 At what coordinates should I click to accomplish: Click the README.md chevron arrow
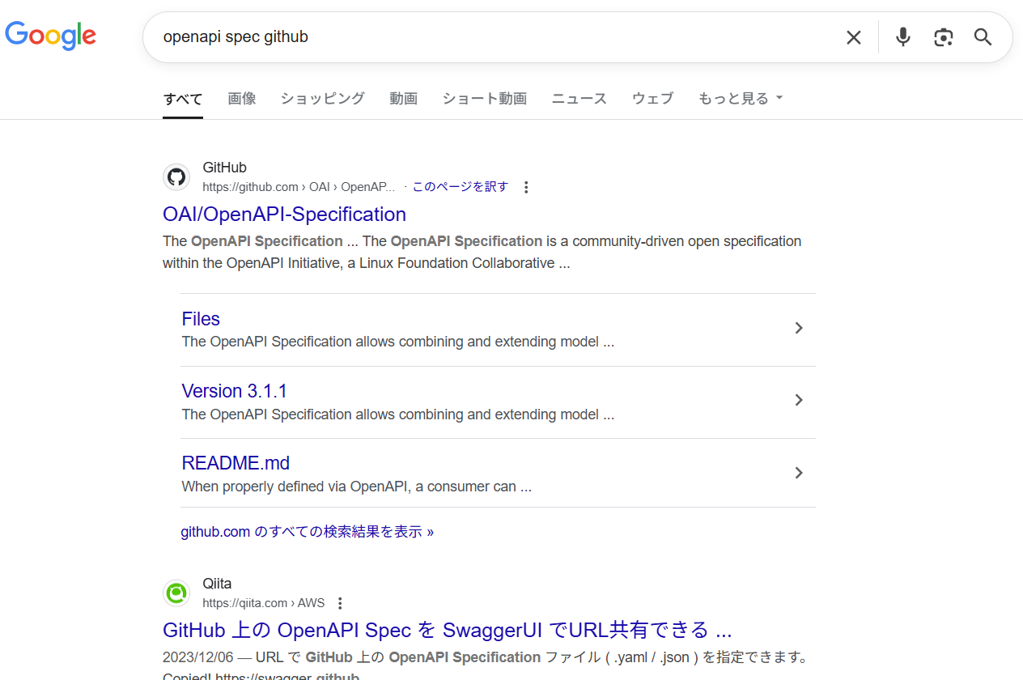pos(798,473)
